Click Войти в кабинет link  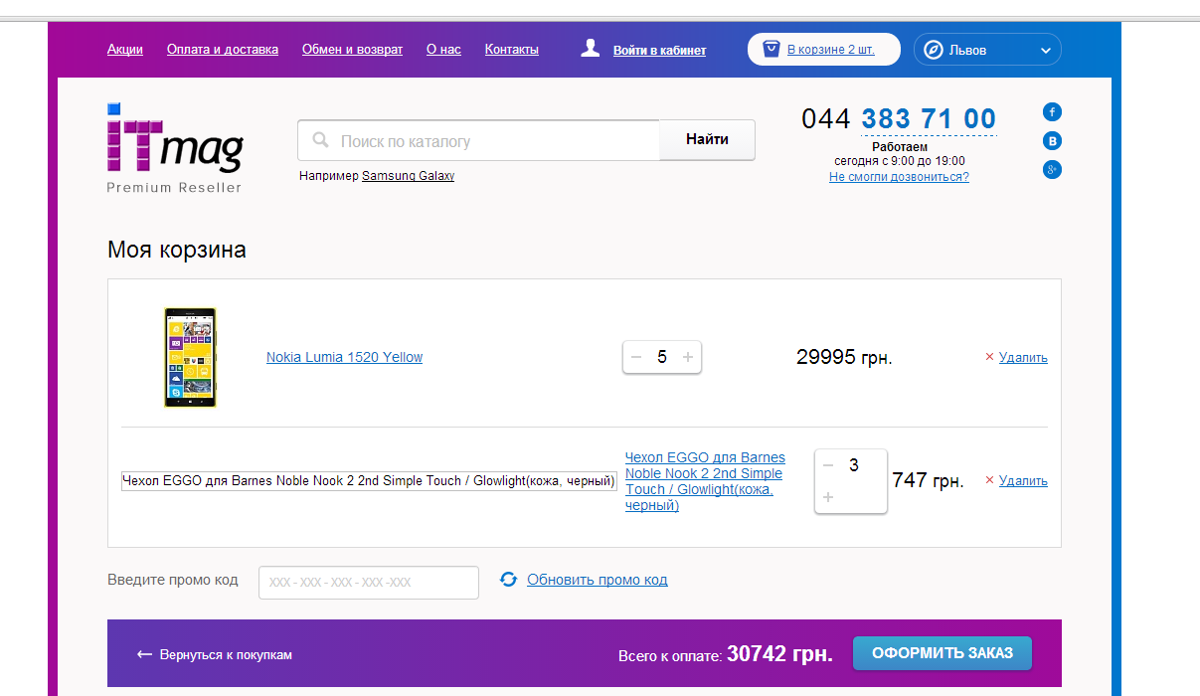pos(659,50)
